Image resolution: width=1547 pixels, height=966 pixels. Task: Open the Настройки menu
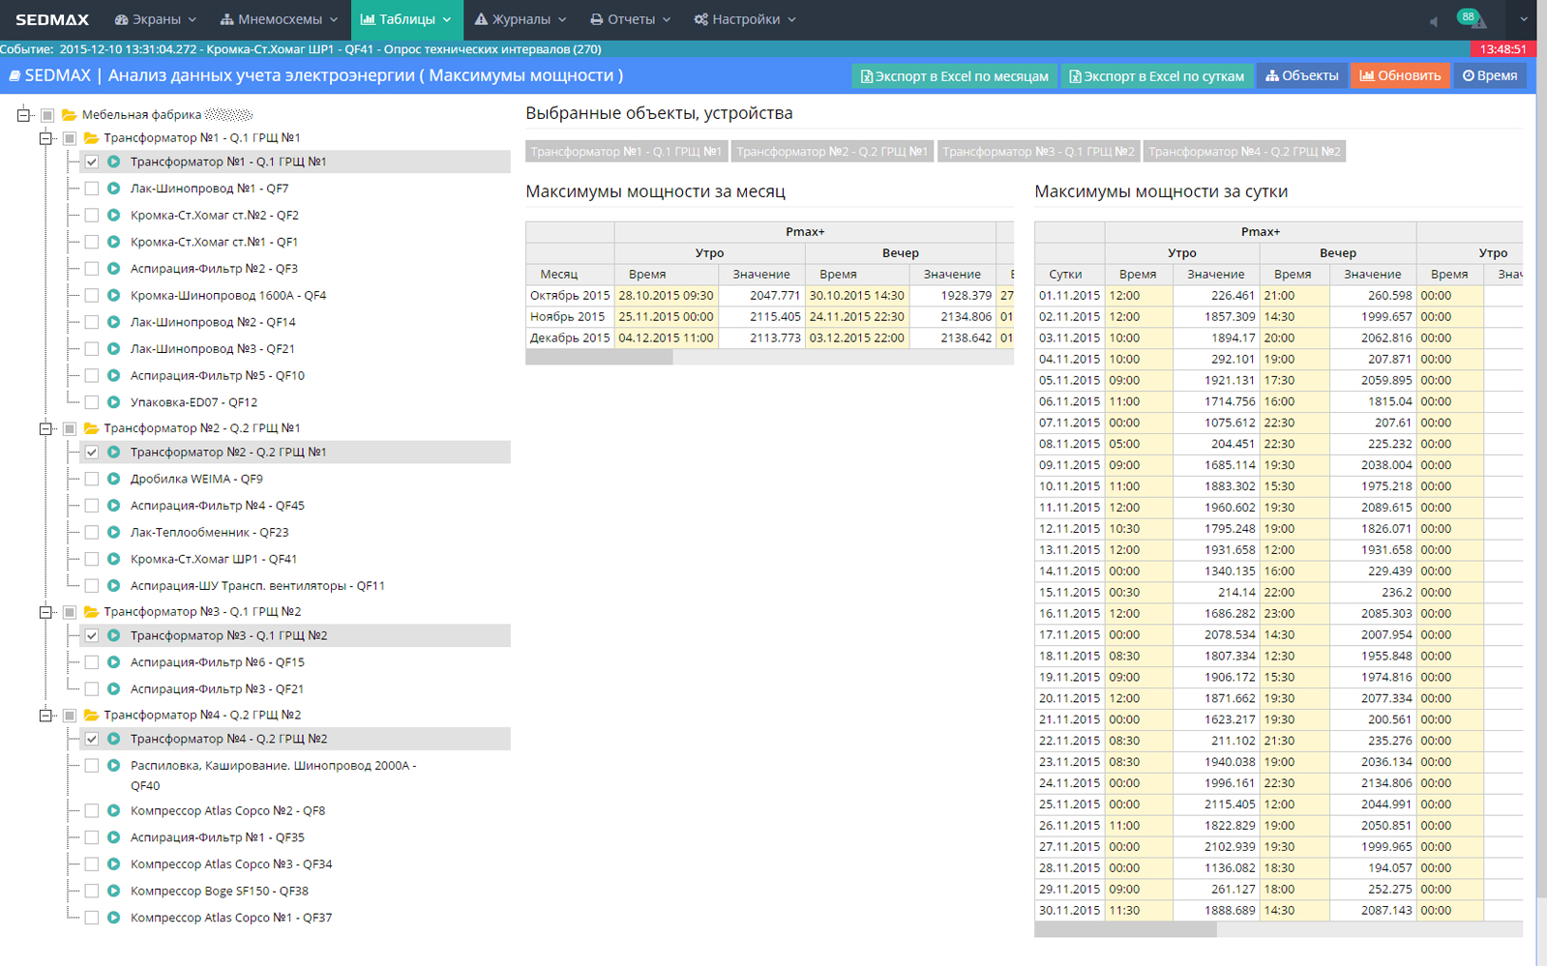(x=745, y=19)
